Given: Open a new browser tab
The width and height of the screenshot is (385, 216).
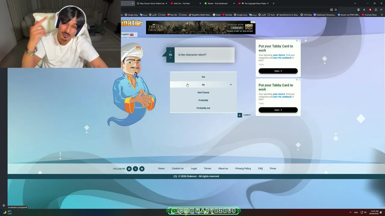Looking at the screenshot, I should [x=273, y=4].
